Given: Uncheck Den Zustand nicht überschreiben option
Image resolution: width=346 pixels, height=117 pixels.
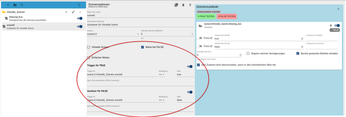Looking at the screenshot, I should tap(198, 65).
